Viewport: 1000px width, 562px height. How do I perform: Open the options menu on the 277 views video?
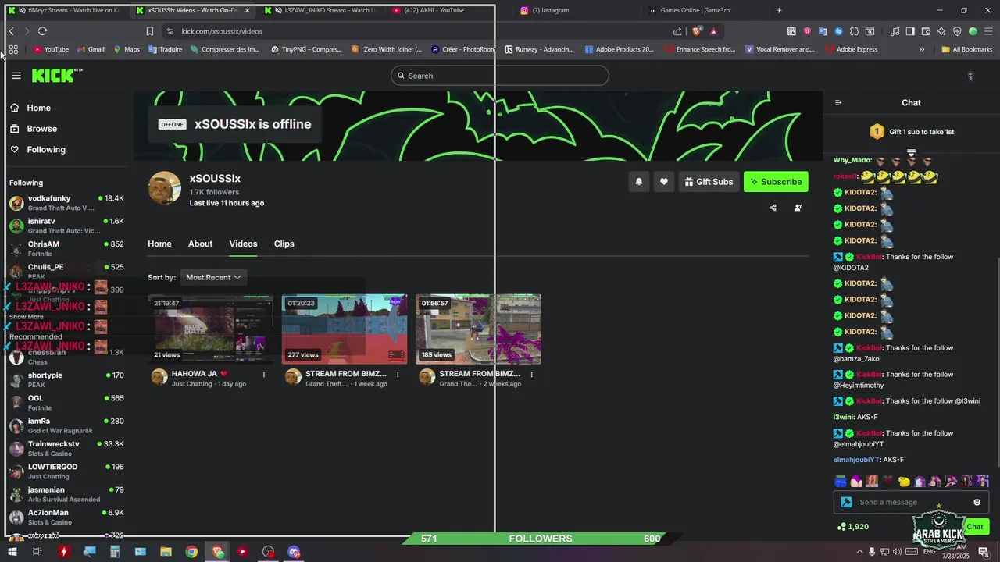398,375
